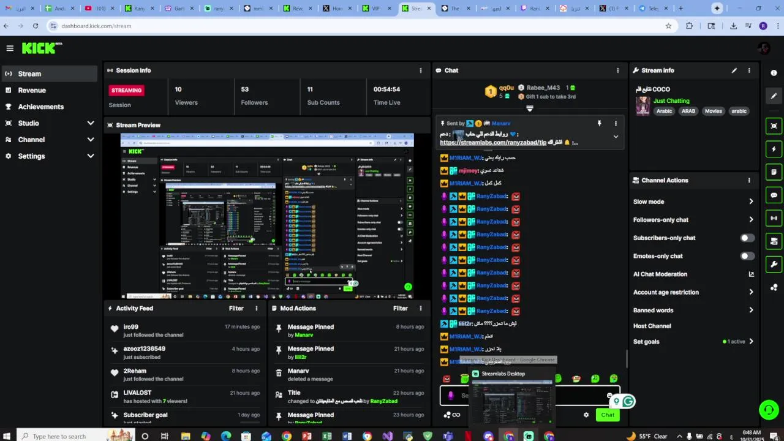Open Set goals with 1 active
This screenshot has height=441, width=784.
click(693, 342)
